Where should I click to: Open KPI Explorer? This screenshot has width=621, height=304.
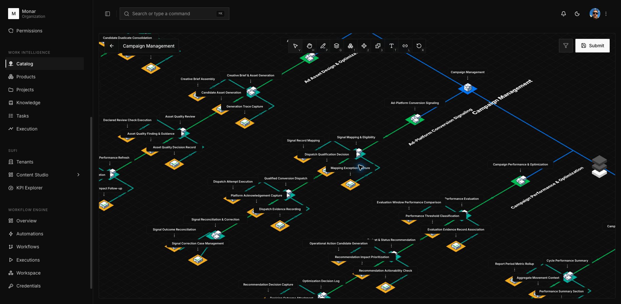[x=45, y=188]
